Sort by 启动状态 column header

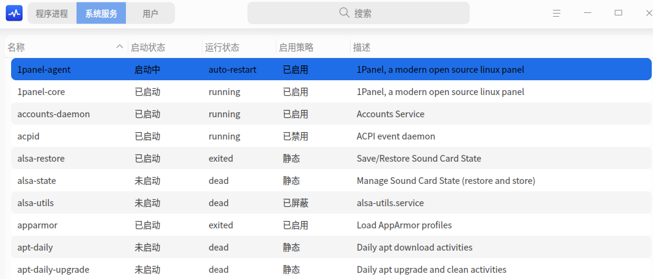[x=165, y=47]
